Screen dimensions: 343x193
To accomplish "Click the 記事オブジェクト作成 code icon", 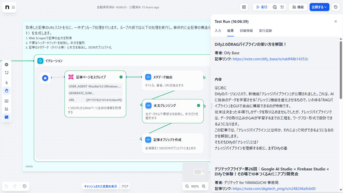I will coord(148,140).
